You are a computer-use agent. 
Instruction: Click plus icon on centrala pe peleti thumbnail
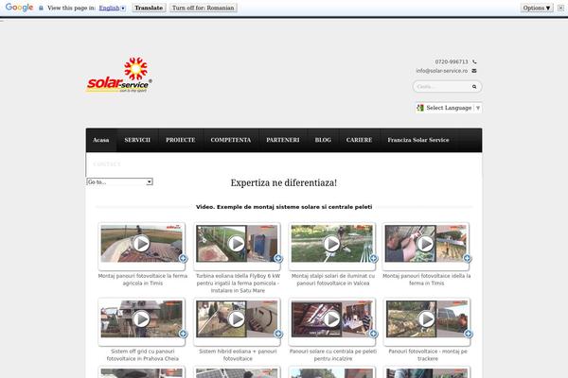click(374, 334)
